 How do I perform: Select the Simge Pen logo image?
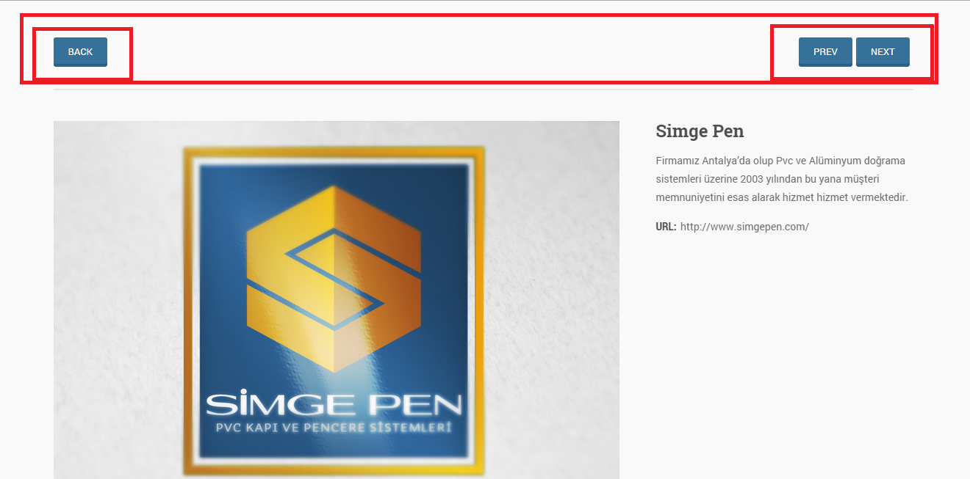point(337,300)
